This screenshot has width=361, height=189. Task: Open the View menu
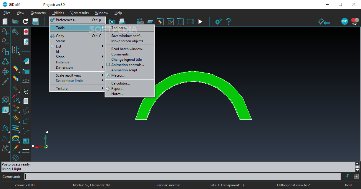[x=20, y=13]
